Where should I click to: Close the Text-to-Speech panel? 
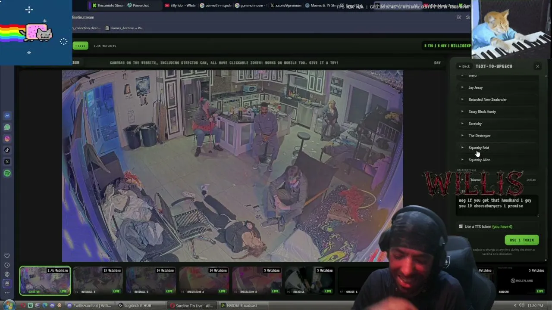tap(537, 66)
